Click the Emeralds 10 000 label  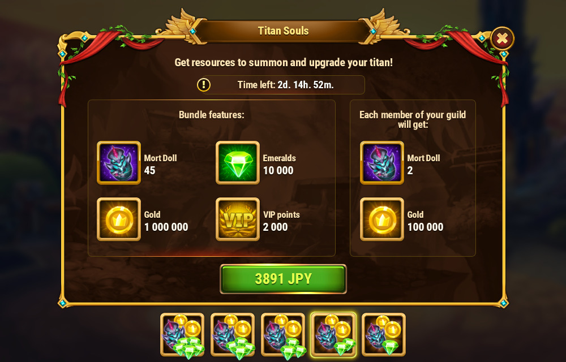tap(280, 165)
